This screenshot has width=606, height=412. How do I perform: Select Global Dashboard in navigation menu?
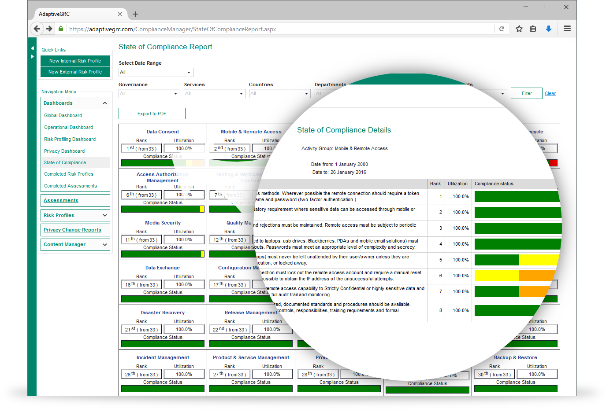[x=63, y=115]
